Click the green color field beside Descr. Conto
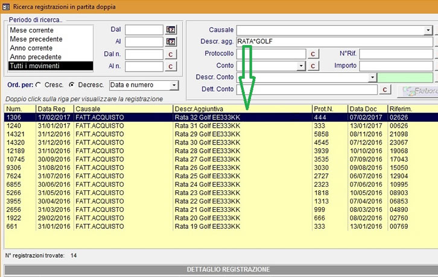The width and height of the screenshot is (438, 277). point(405,78)
